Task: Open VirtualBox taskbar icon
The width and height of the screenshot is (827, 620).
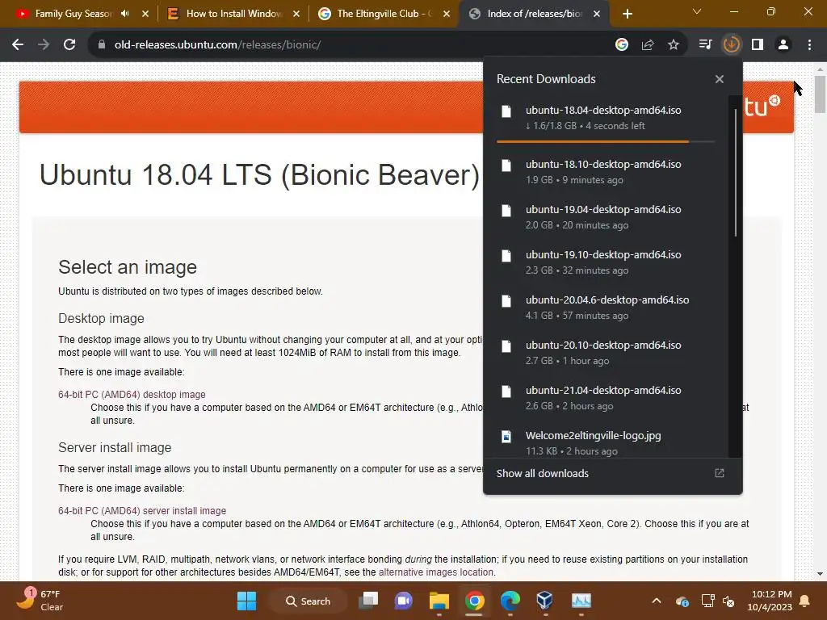Action: coord(545,601)
